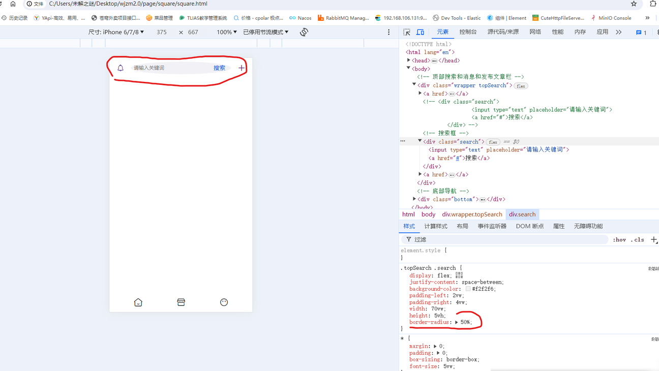The height and width of the screenshot is (371, 659).
Task: Click the add new style rule plus icon
Action: click(654, 239)
